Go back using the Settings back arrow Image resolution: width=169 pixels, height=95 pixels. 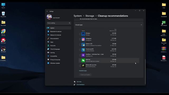[x=47, y=11]
